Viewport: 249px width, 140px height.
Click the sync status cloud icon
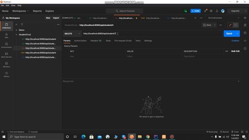pos(185,11)
